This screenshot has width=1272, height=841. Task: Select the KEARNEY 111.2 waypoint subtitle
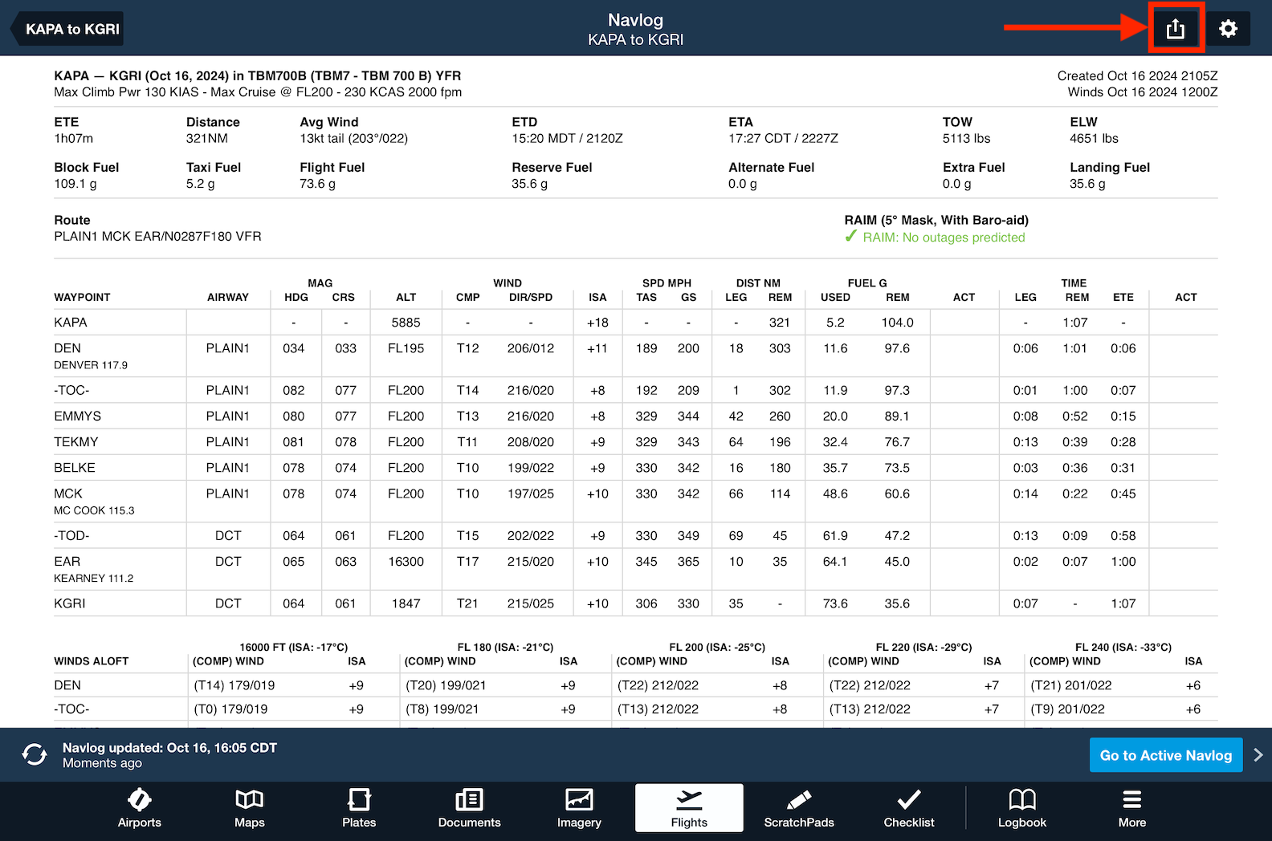[94, 579]
